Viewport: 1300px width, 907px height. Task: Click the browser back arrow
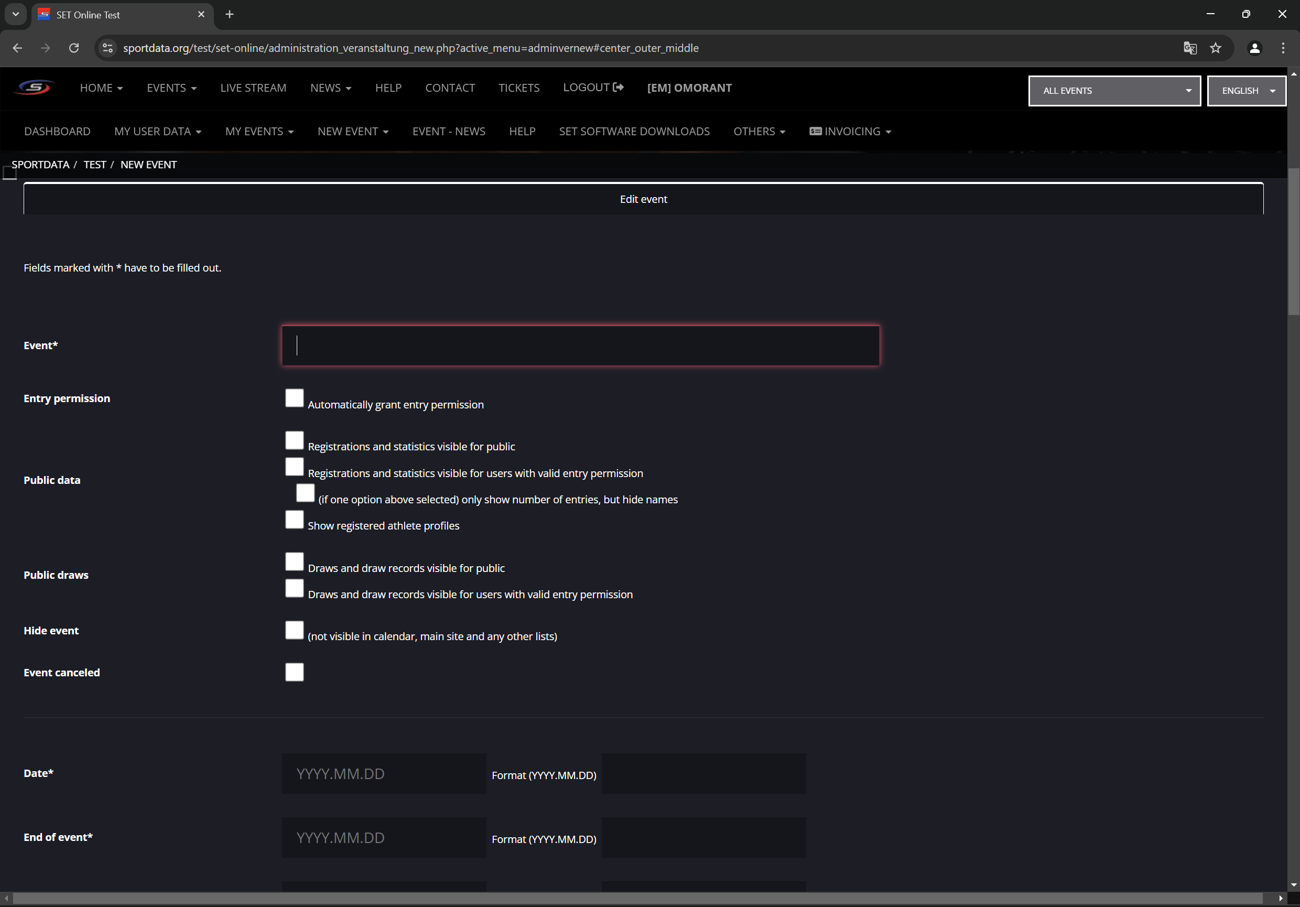(x=17, y=48)
